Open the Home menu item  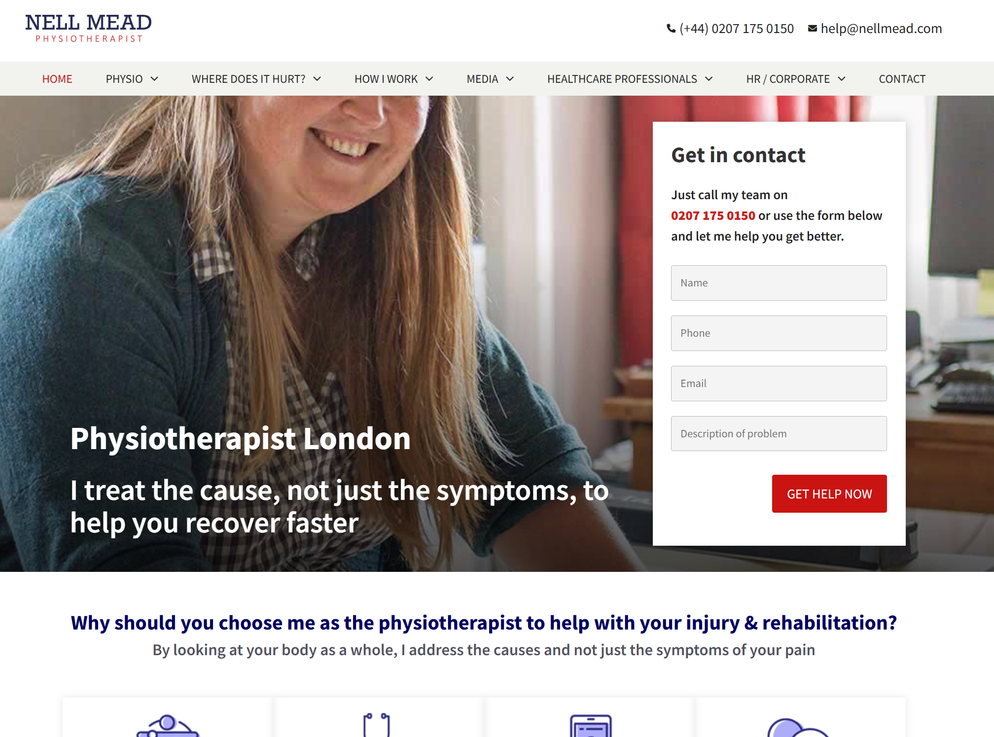pyautogui.click(x=57, y=79)
